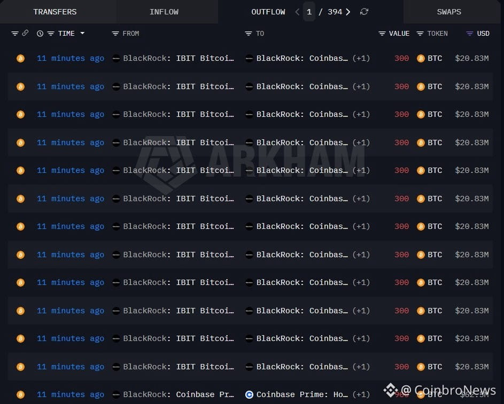Image resolution: width=504 pixels, height=404 pixels.
Task: Go to the previous outflow page
Action: (297, 12)
